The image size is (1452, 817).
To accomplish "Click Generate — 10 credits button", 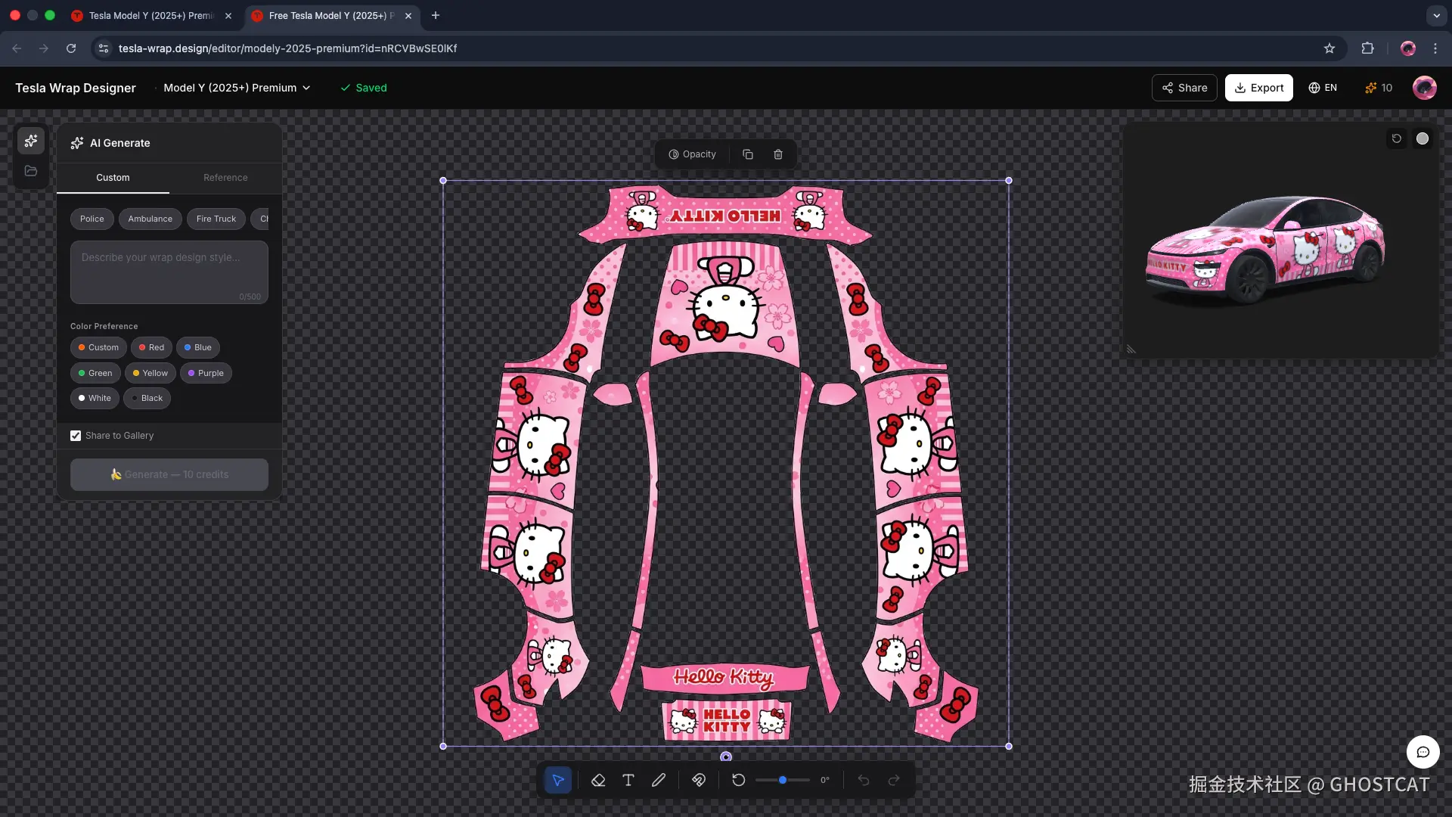I will point(169,474).
